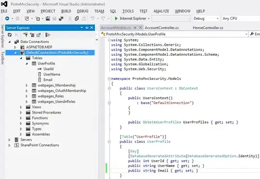Pin the Server Explorer panel

[87, 28]
